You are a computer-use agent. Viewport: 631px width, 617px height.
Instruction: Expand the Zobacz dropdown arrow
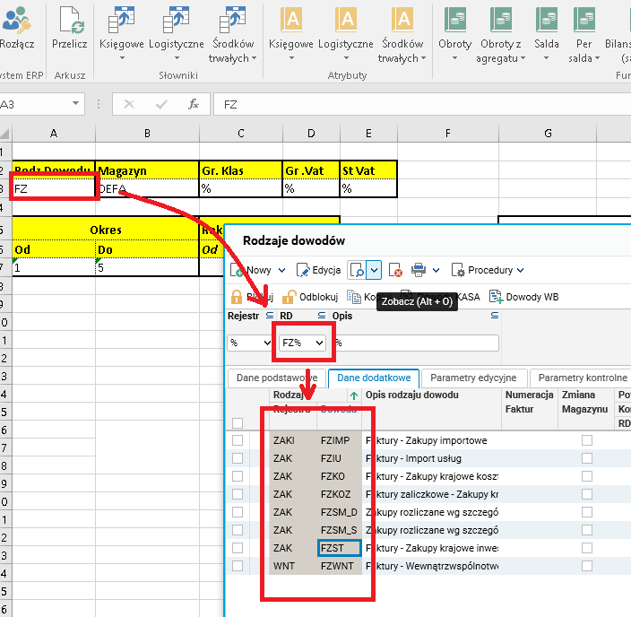pyautogui.click(x=375, y=270)
